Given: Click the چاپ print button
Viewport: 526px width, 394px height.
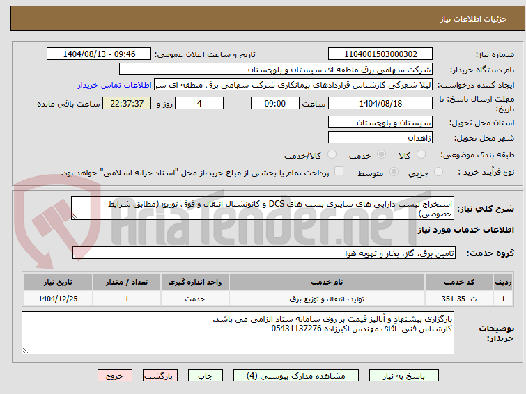Looking at the screenshot, I should (x=206, y=376).
